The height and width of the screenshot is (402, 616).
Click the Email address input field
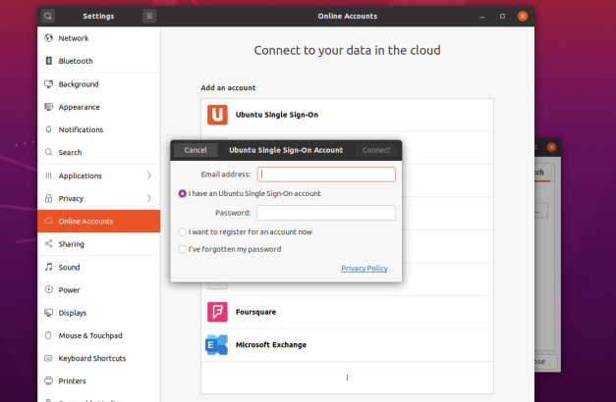click(x=326, y=175)
